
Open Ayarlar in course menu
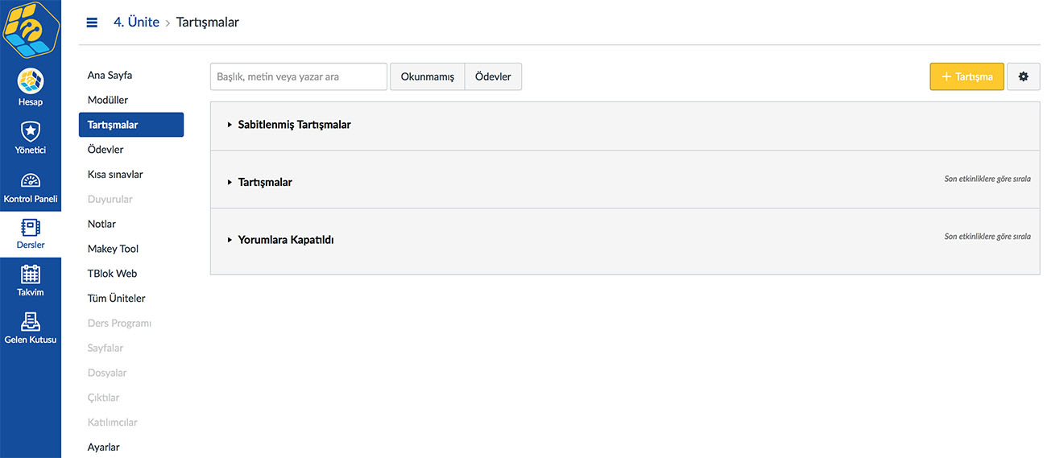point(104,447)
